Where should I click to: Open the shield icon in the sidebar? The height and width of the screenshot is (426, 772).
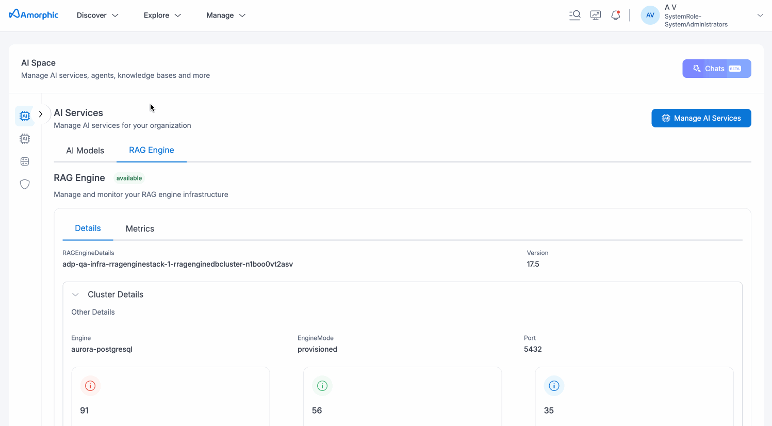coord(25,184)
